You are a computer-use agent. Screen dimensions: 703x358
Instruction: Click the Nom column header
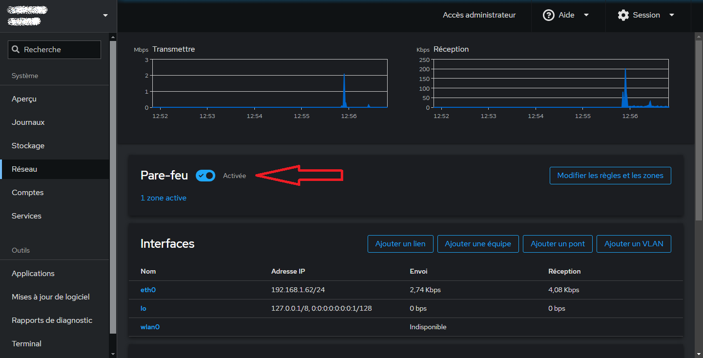(x=148, y=271)
